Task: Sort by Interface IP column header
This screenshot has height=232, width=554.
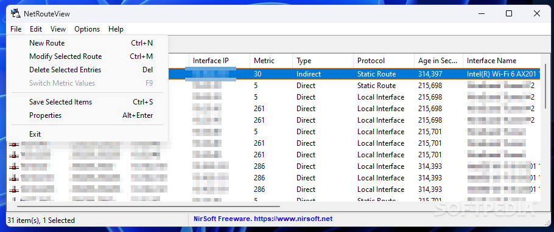Action: [219, 61]
